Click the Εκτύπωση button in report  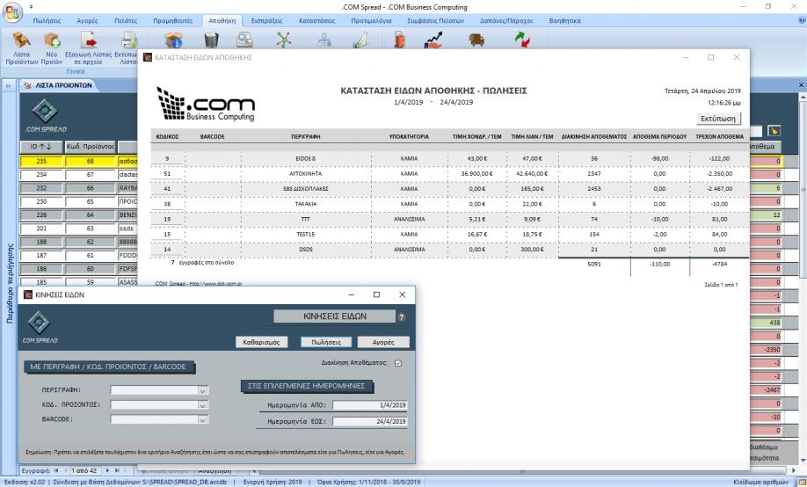(x=718, y=119)
